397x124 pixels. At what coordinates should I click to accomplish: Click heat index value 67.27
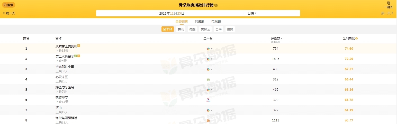349,69
